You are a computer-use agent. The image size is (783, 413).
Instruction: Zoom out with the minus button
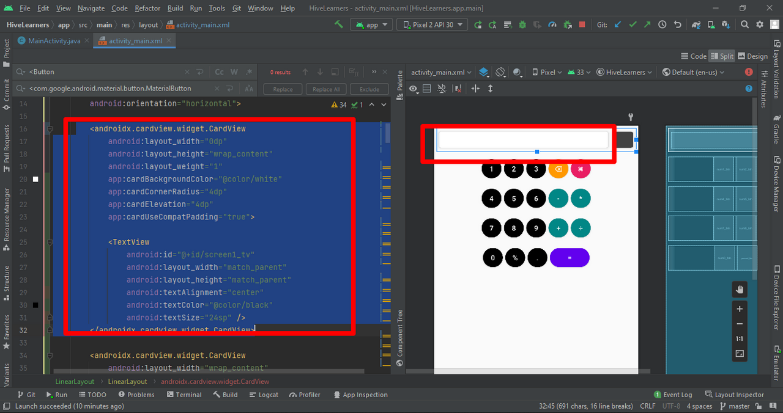(x=740, y=324)
